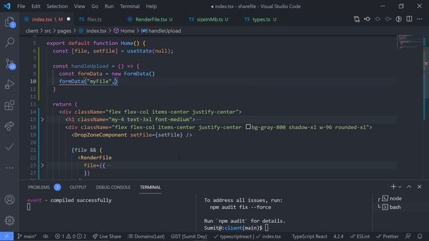Click the go back commit icon in editor toolbar

tap(367, 19)
